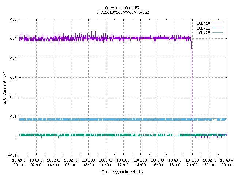
Task: Click the 180203 10:00 x-axis tick label
Action: (x=106, y=163)
